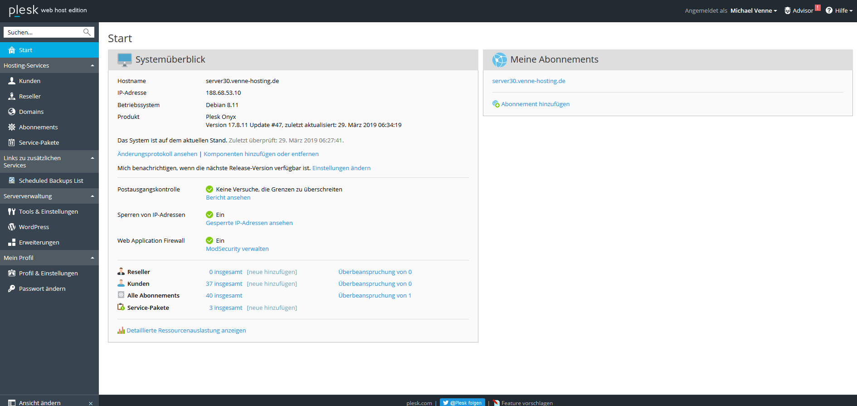857x406 pixels.
Task: Open ModSecurity verwalten link
Action: pos(237,249)
